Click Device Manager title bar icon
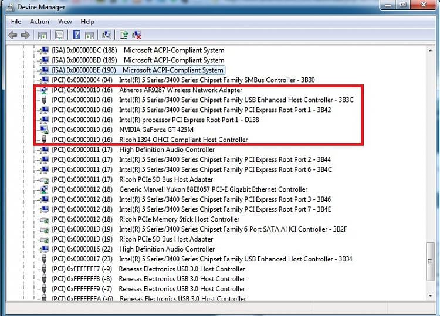 11,7
